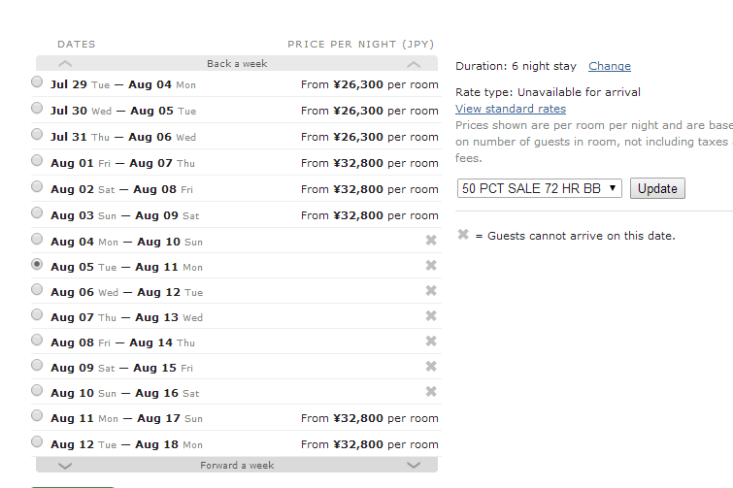This screenshot has height=488, width=733.
Task: Click the left up-chevron beside Back a week
Action: pyautogui.click(x=66, y=64)
